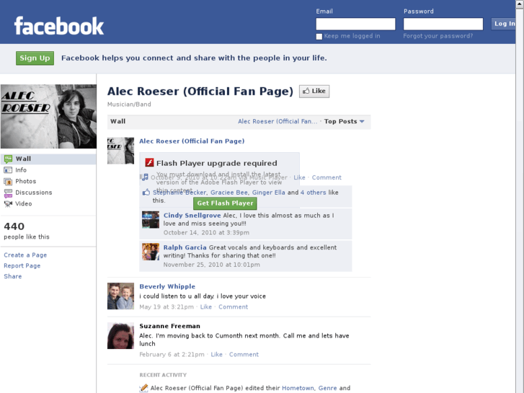Click Report Page link
Viewport: 524px width, 393px height.
point(22,265)
